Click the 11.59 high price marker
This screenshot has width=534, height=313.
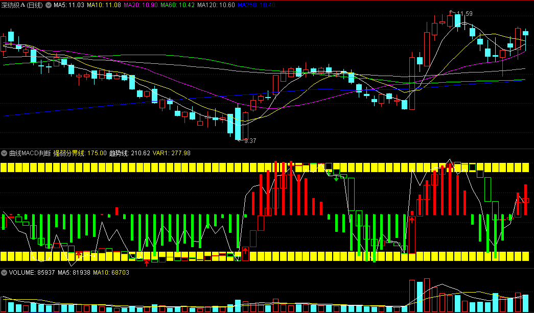(x=465, y=14)
